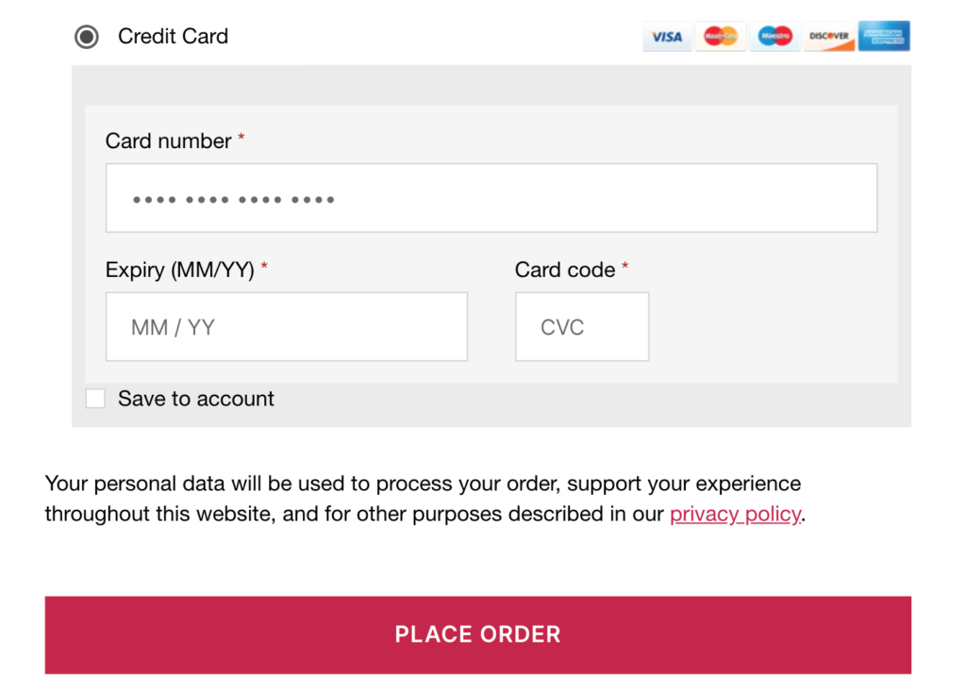Focus the CVC card code field
The width and height of the screenshot is (966, 689).
582,326
